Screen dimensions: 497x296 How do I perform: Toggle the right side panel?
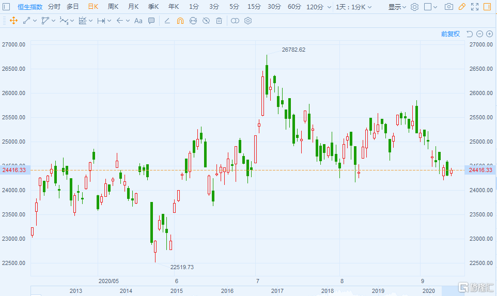(487, 7)
